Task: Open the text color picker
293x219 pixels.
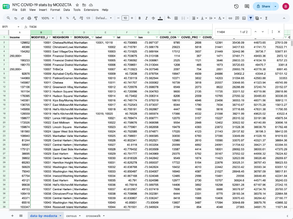Action: pyautogui.click(x=160, y=18)
